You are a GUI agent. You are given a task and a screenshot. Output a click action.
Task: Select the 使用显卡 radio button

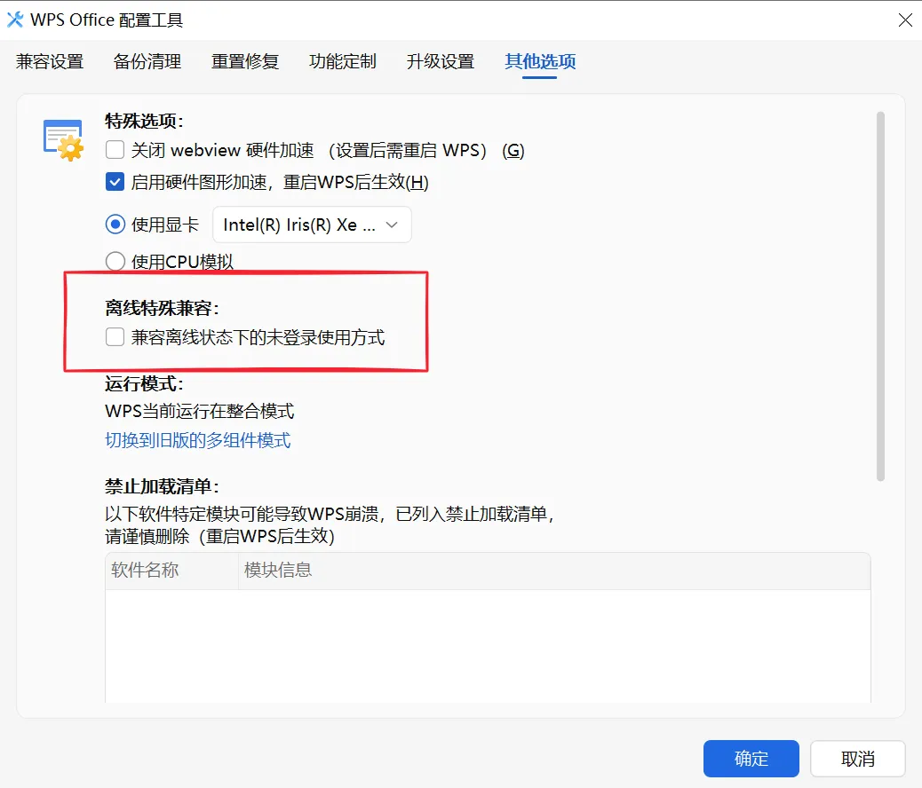coord(115,225)
